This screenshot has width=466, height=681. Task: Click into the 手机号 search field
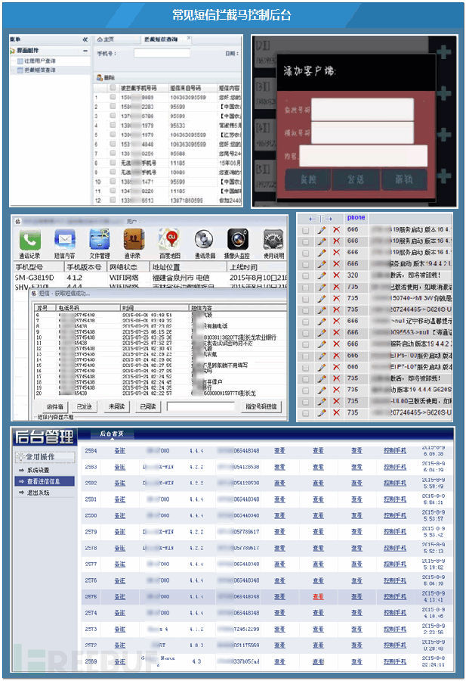[x=162, y=53]
